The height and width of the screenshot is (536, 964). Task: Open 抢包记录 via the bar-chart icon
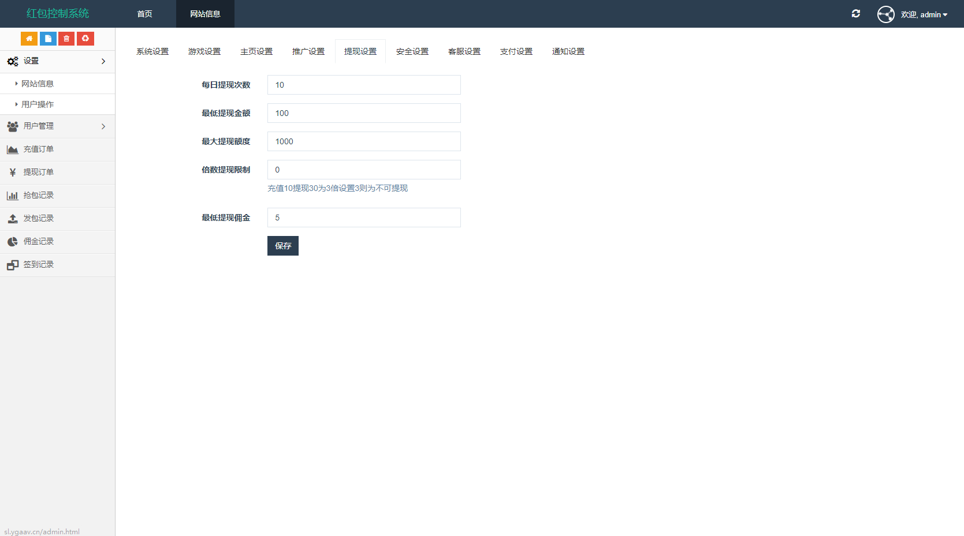[12, 195]
